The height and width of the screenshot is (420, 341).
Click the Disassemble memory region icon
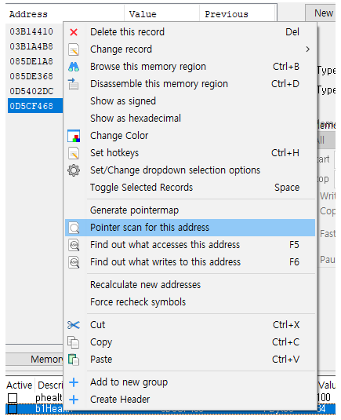(x=73, y=84)
